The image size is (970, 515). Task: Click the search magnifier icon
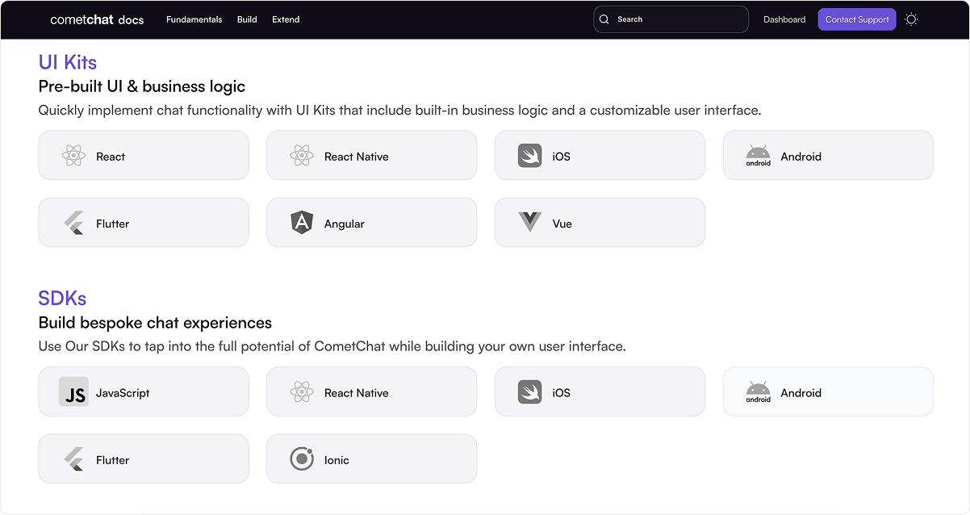click(604, 19)
